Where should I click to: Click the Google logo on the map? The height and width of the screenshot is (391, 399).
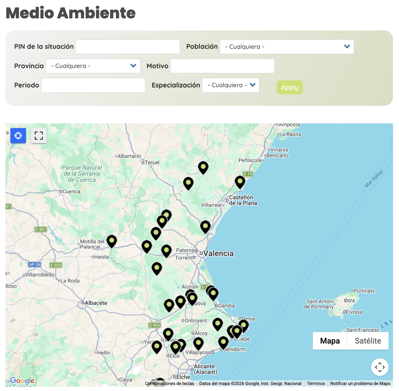tap(22, 381)
